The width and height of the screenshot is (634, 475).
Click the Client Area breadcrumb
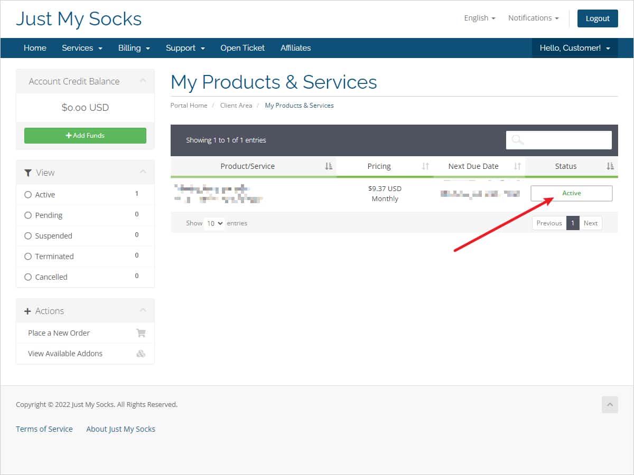pyautogui.click(x=236, y=106)
